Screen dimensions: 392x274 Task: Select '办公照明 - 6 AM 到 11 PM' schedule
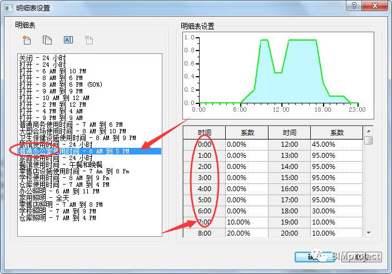pyautogui.click(x=59, y=191)
